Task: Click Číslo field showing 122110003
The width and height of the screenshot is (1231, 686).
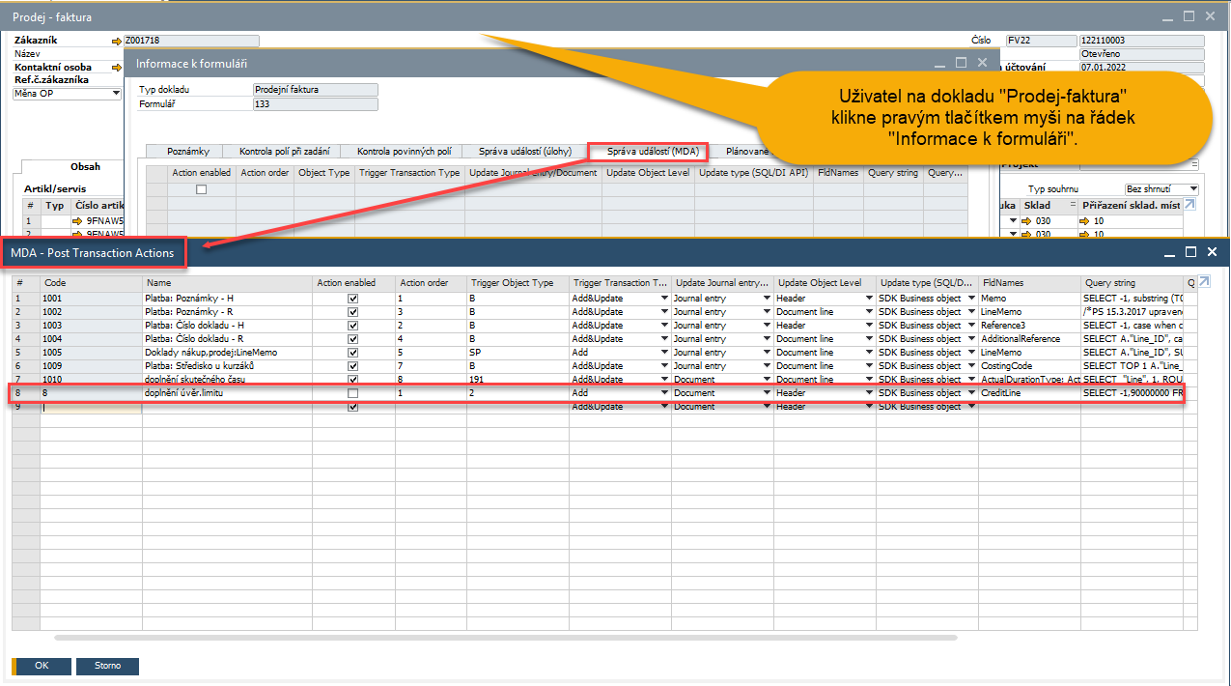Action: pyautogui.click(x=1142, y=41)
